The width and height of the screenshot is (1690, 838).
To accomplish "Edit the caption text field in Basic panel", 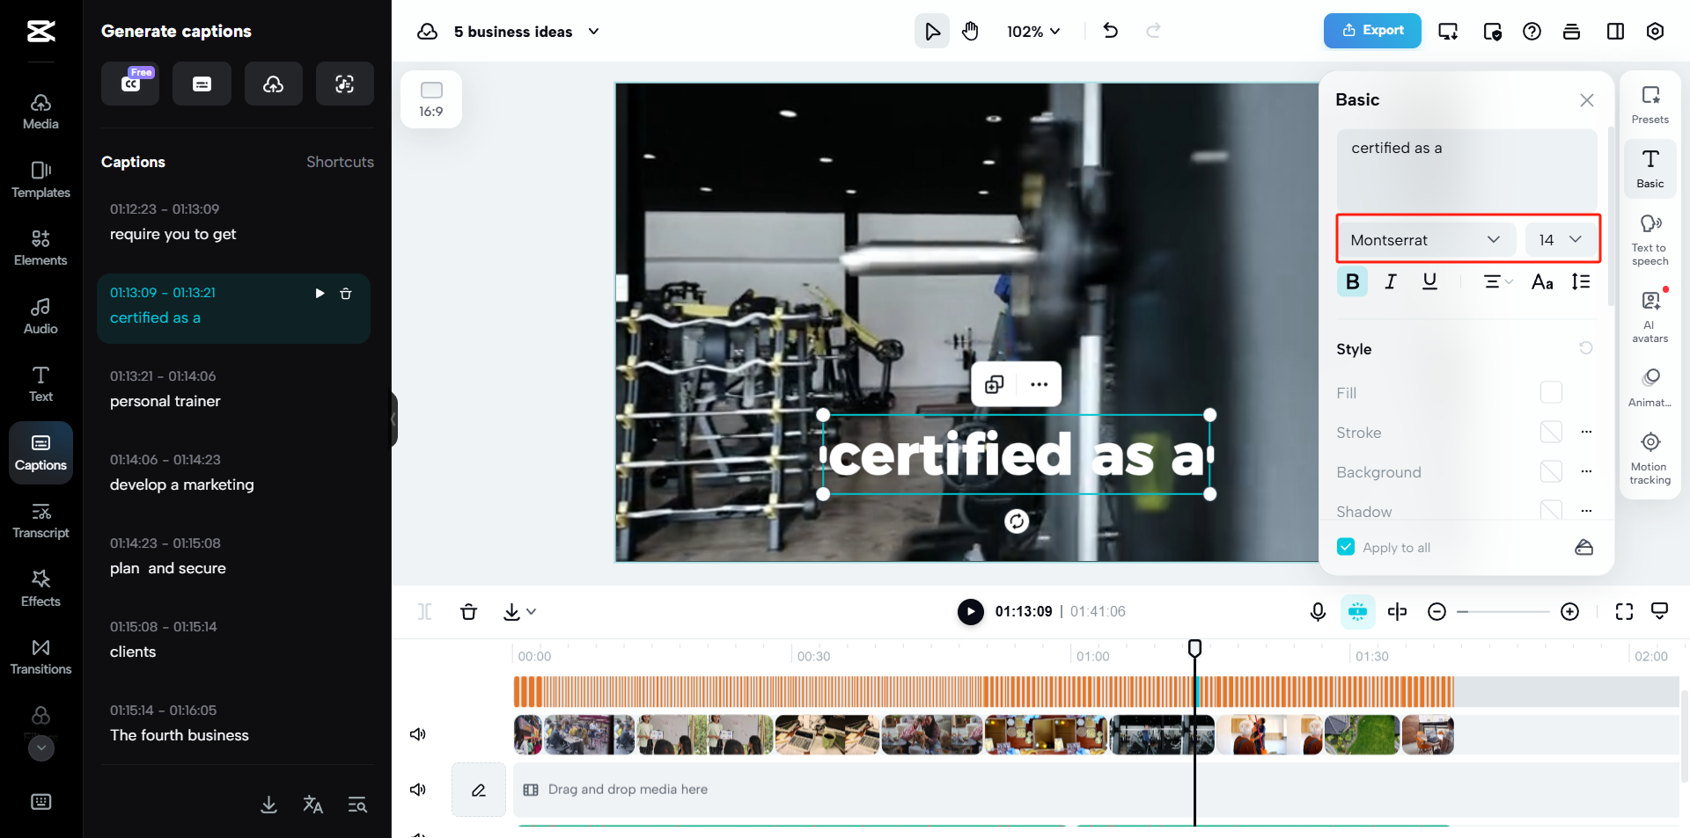I will (x=1466, y=170).
